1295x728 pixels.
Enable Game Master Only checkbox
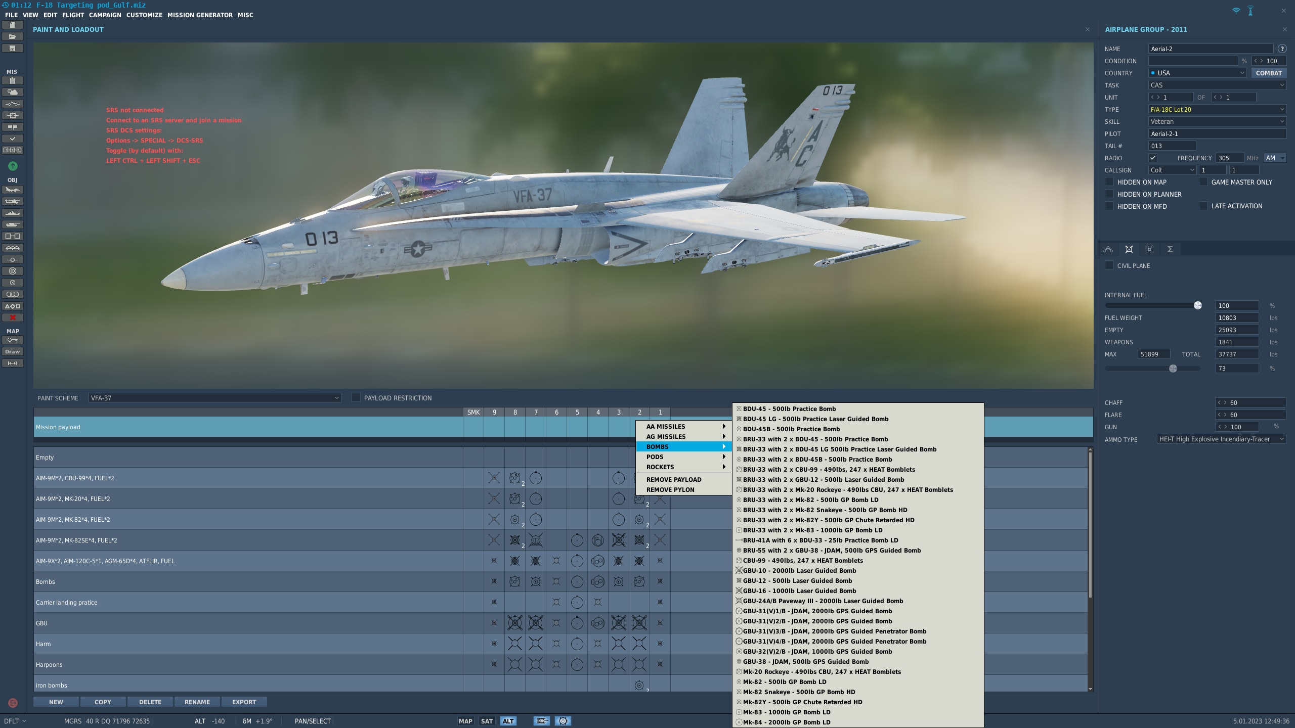[x=1203, y=181]
